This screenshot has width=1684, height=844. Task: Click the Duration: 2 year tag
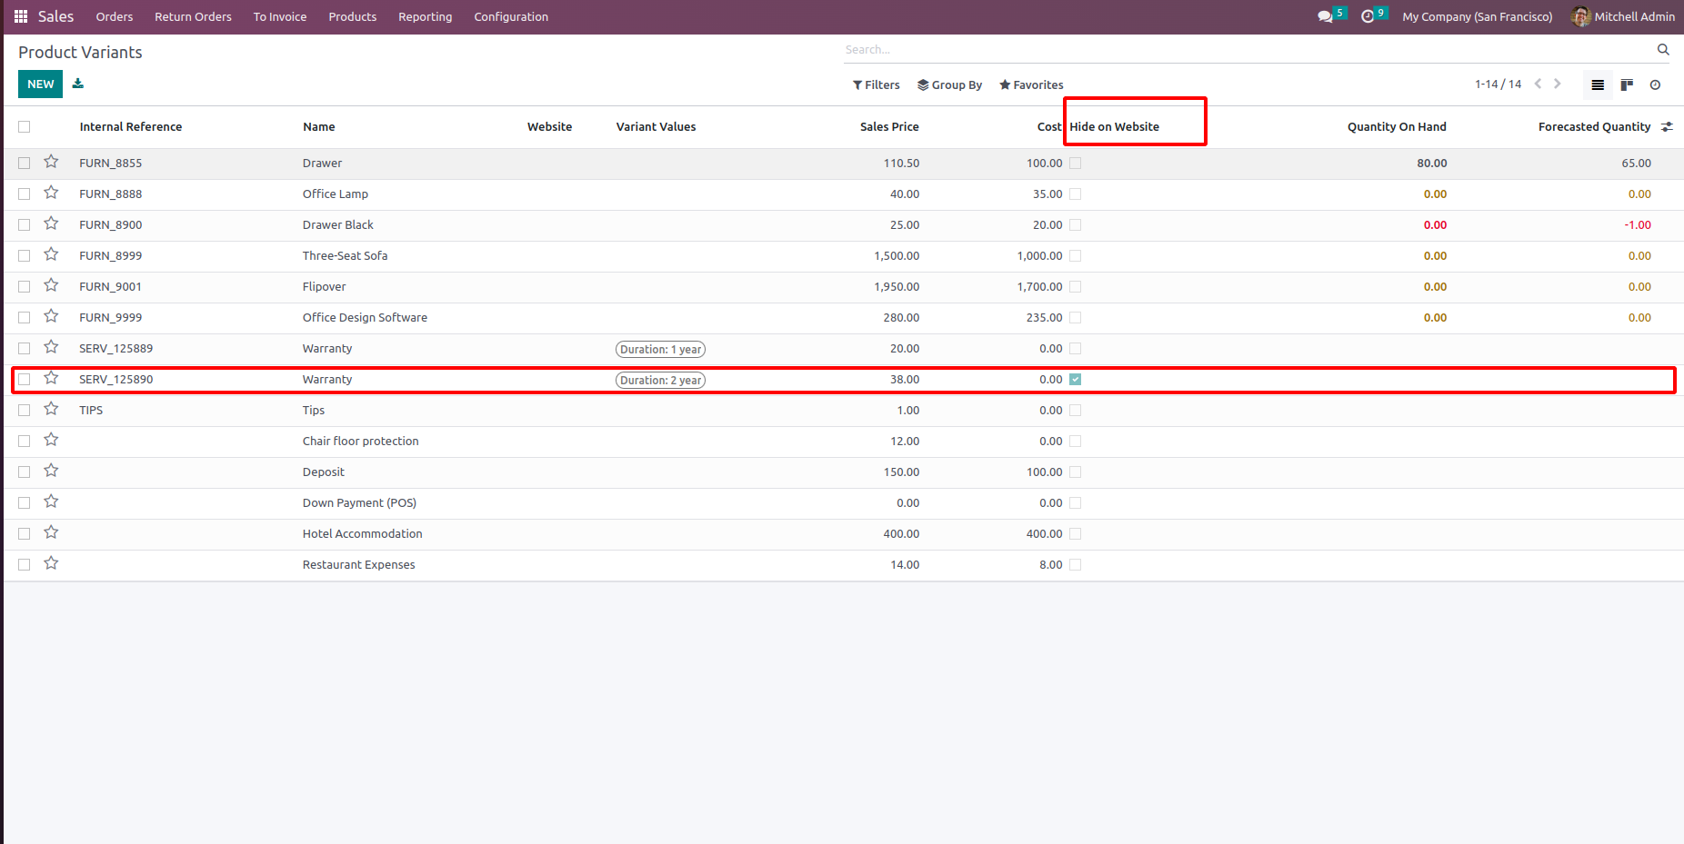tap(661, 380)
